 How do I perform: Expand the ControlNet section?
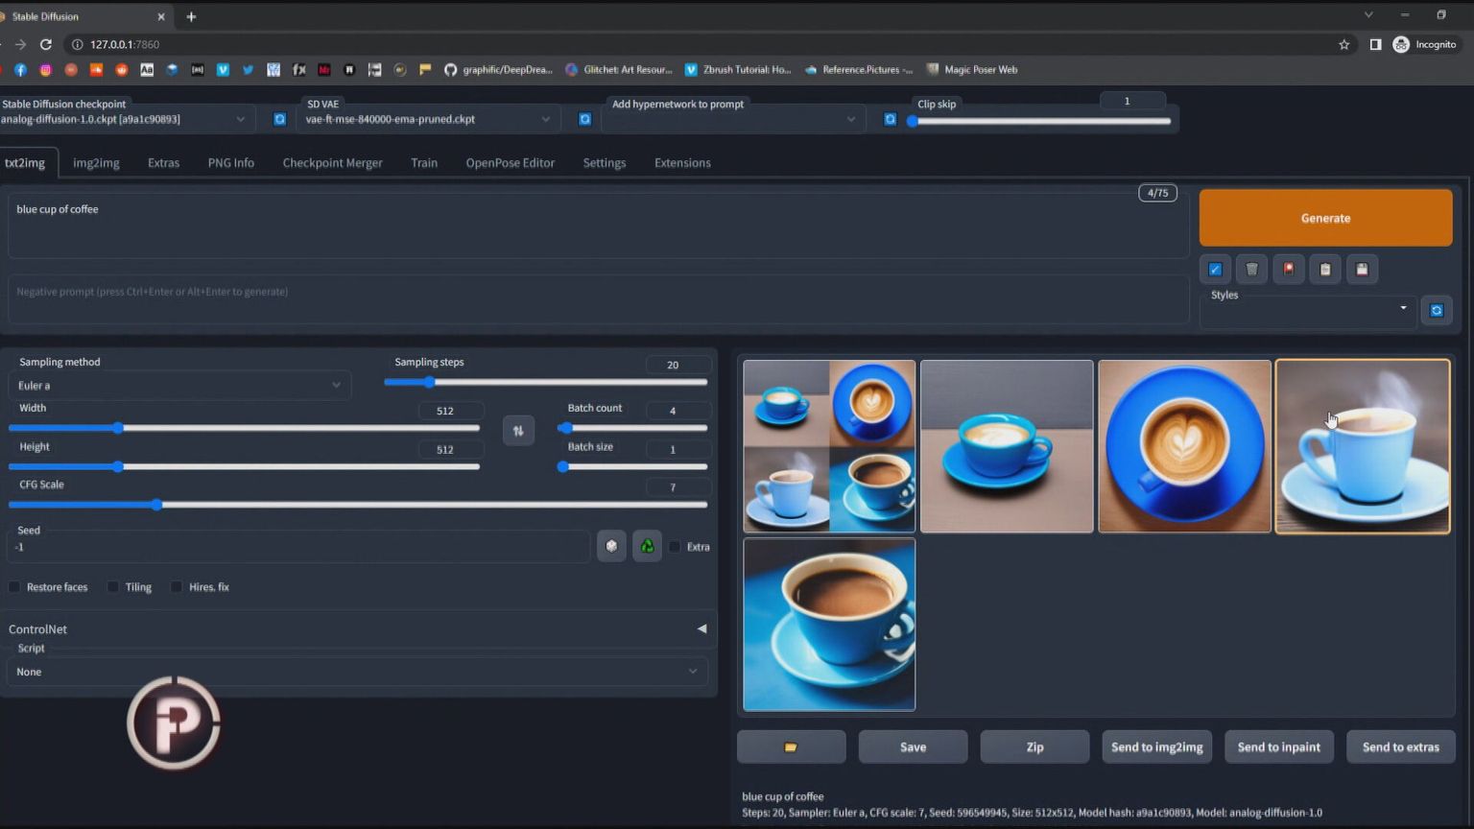(x=701, y=629)
